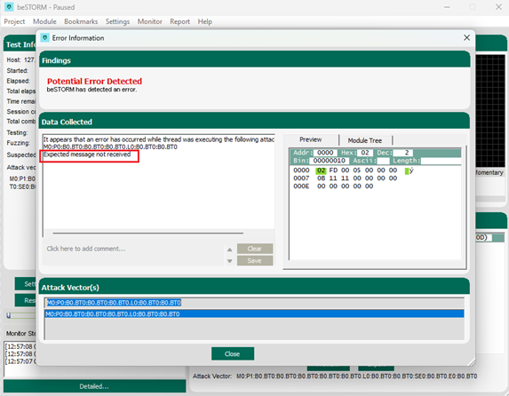Click 'beSTORM has detected an error.' text
This screenshot has width=509, height=396.
[91, 90]
